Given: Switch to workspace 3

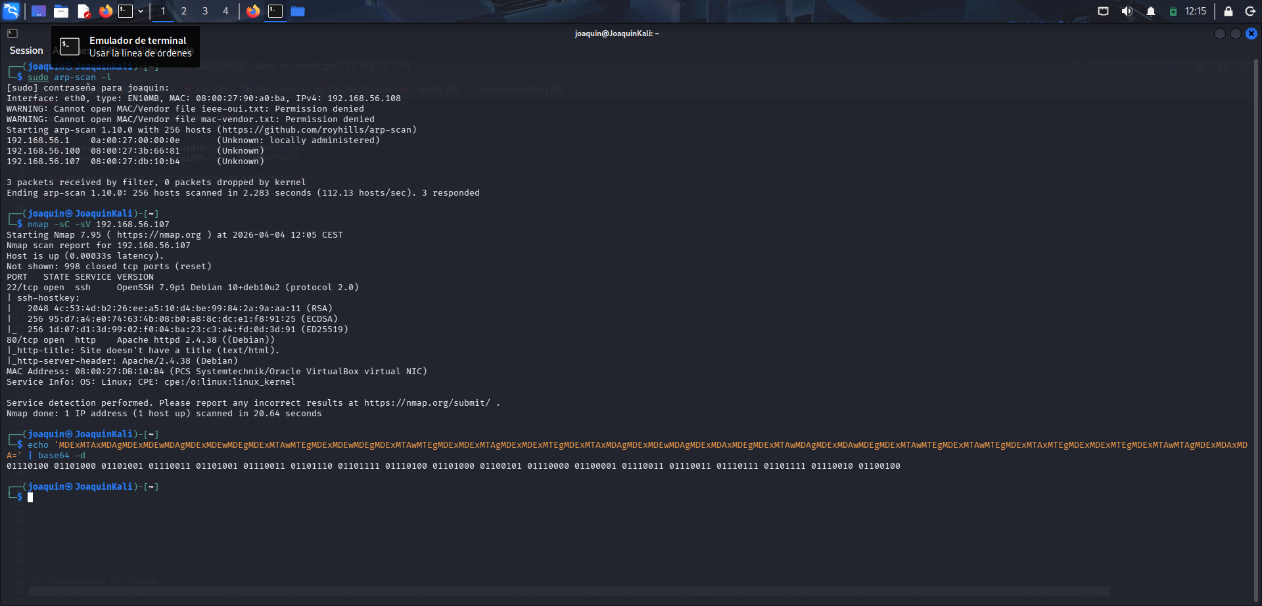Looking at the screenshot, I should tap(205, 11).
